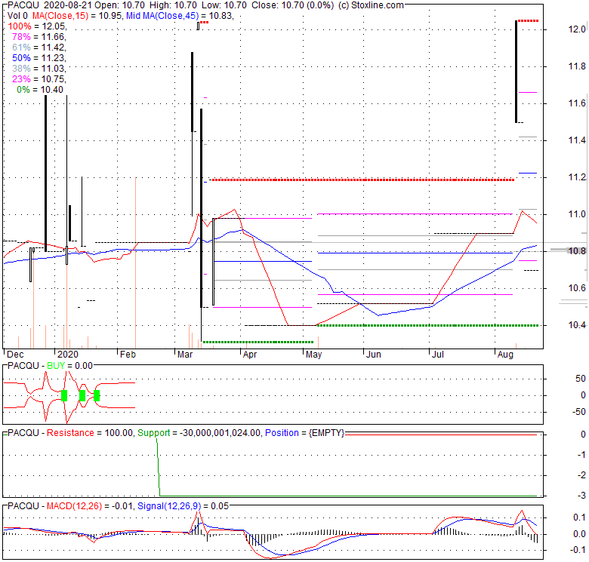
Task: Click the MACD panel -0.1 axis value
Action: point(578,550)
